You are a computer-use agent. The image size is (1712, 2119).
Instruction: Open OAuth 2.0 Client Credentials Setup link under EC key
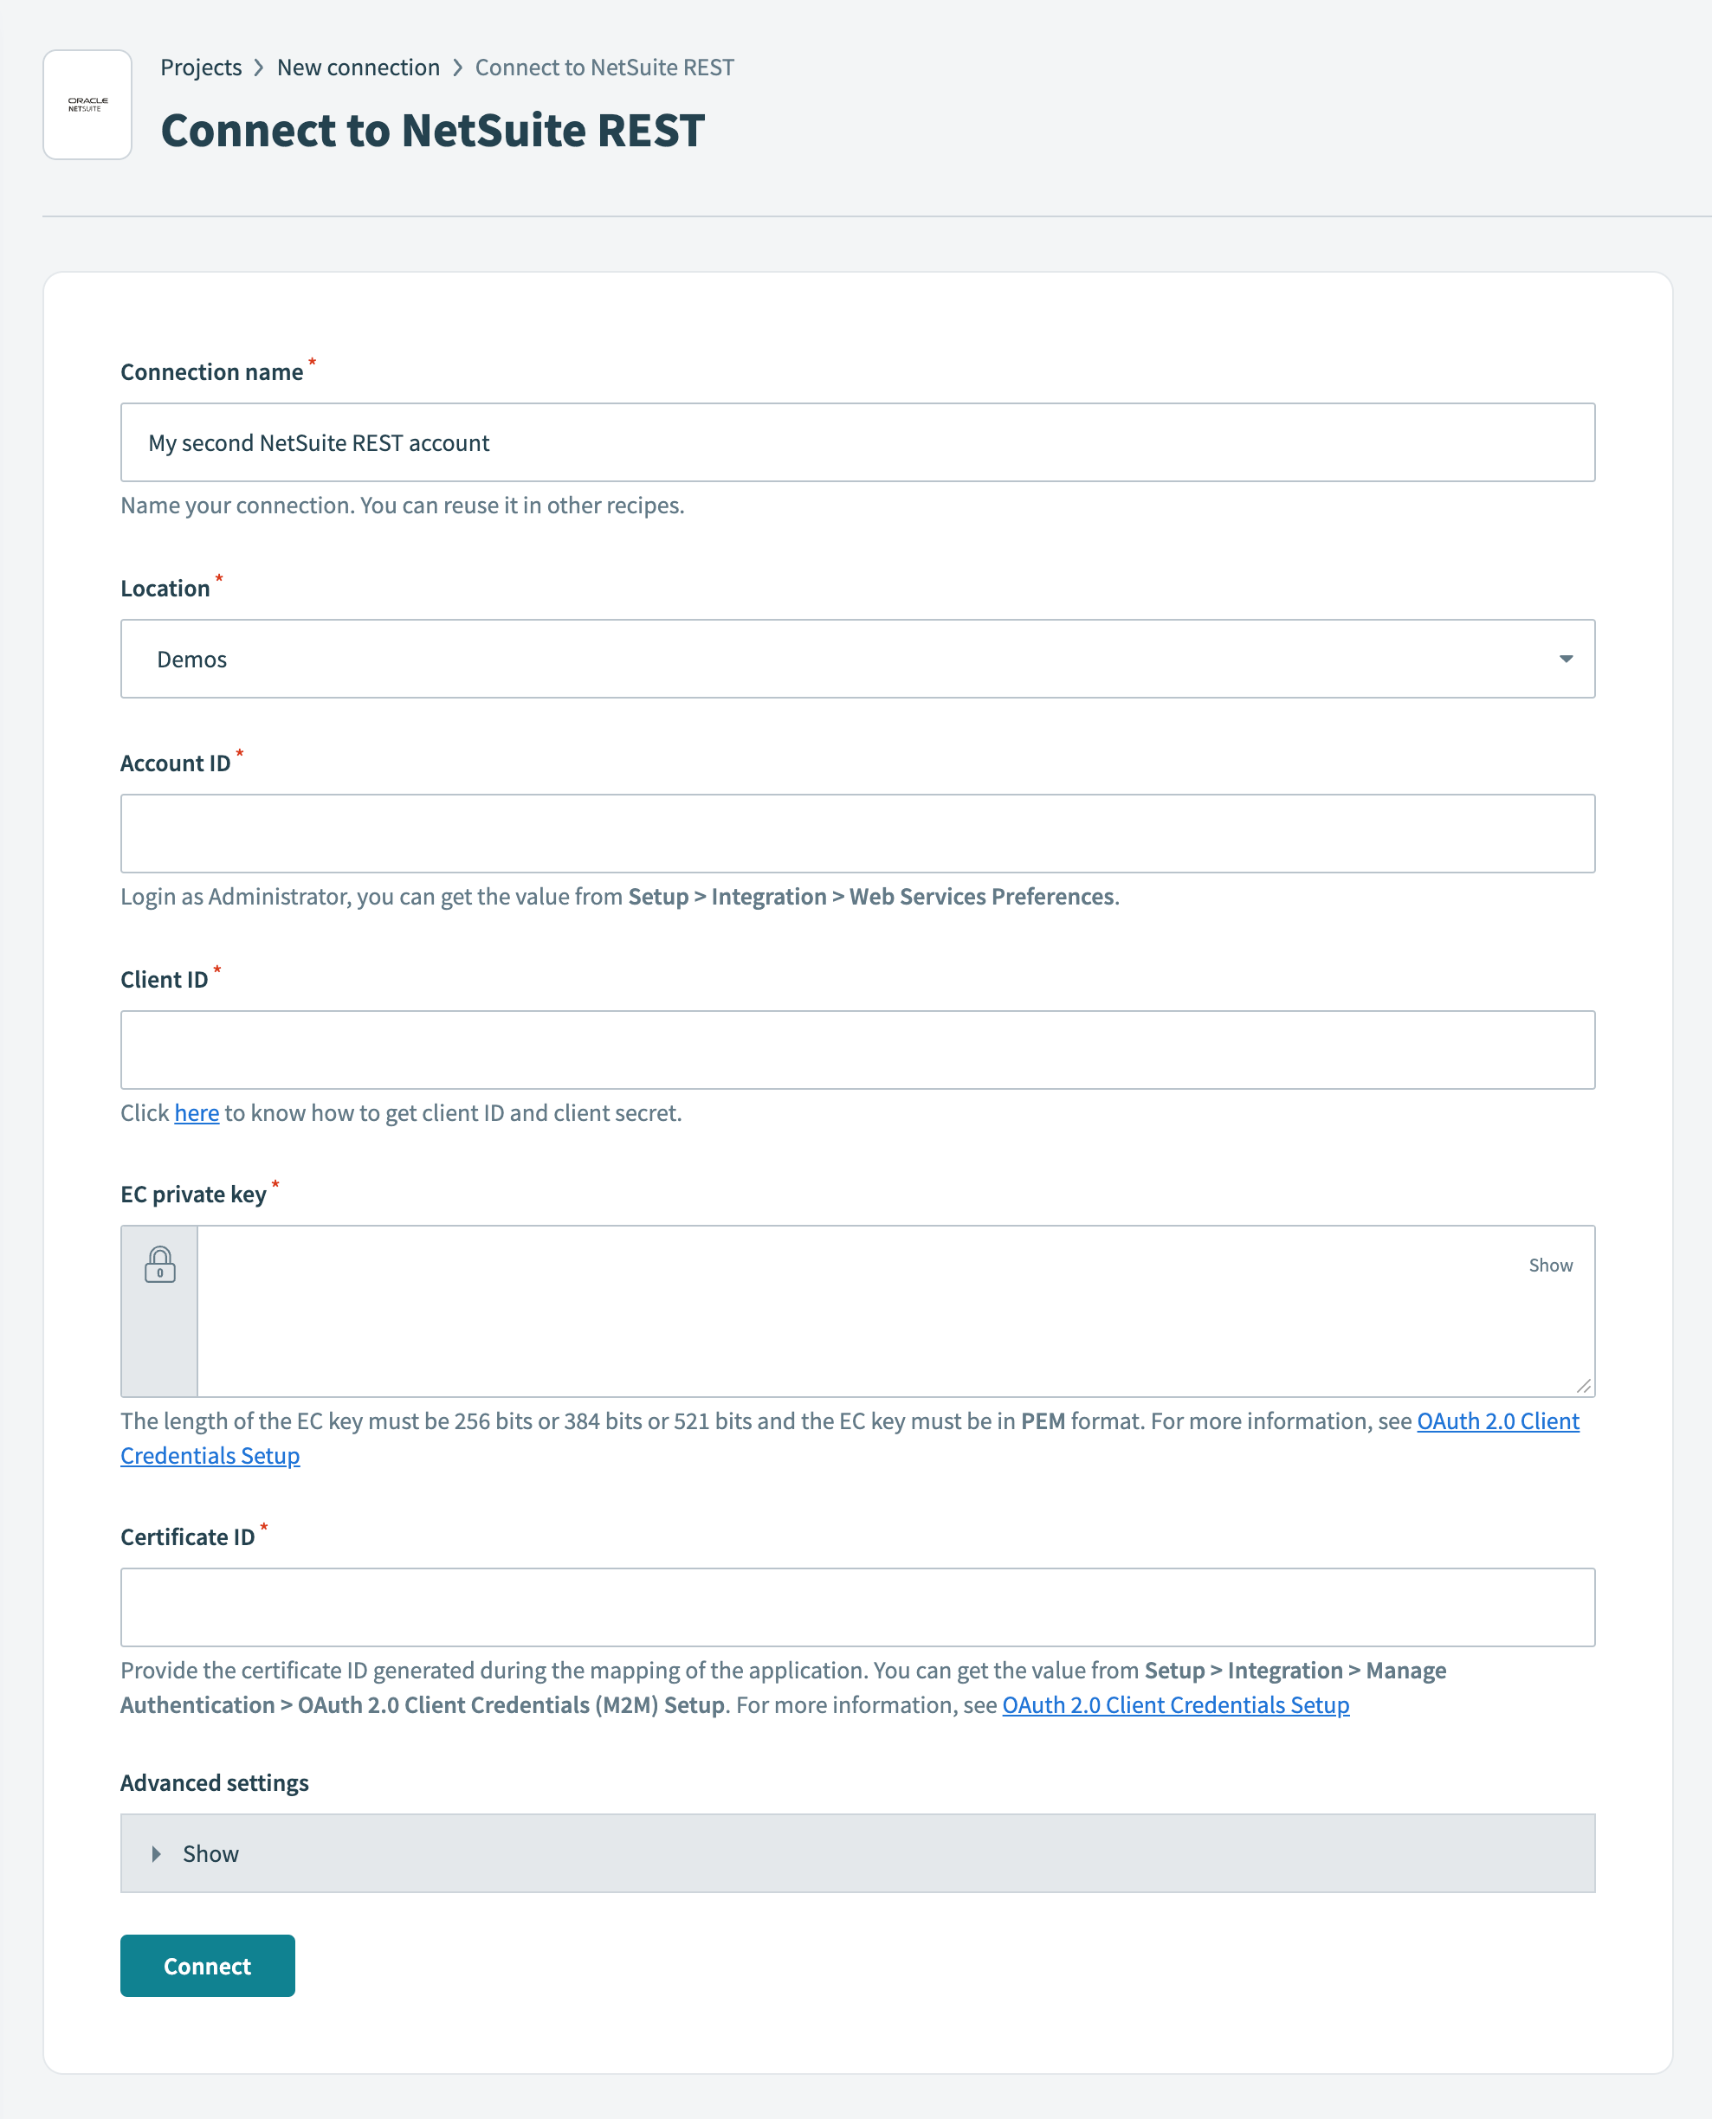(x=1497, y=1421)
